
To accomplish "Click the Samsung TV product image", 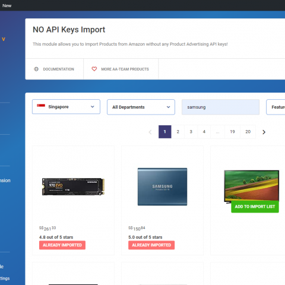I will point(251,186).
